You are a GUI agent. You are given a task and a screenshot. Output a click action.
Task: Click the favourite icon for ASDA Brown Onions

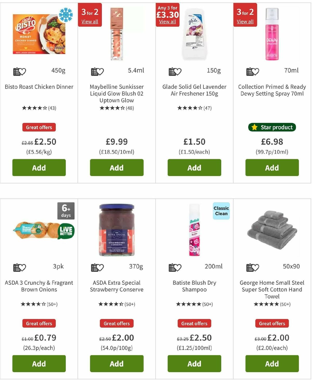point(23,267)
